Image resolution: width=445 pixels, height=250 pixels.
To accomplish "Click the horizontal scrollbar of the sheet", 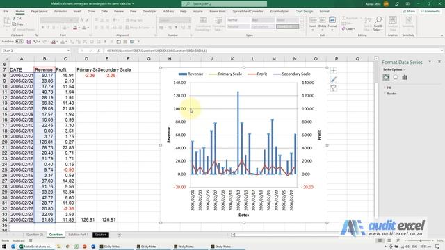I will pyautogui.click(x=286, y=235).
